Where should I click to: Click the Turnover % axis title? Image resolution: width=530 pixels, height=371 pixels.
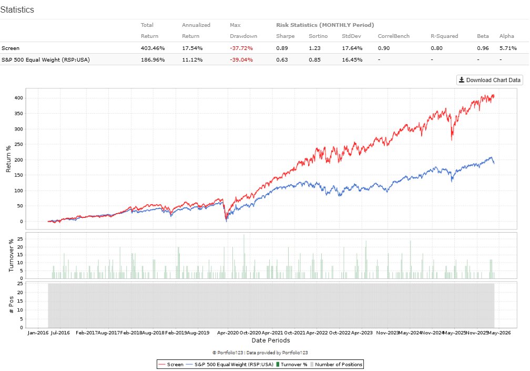(11, 255)
